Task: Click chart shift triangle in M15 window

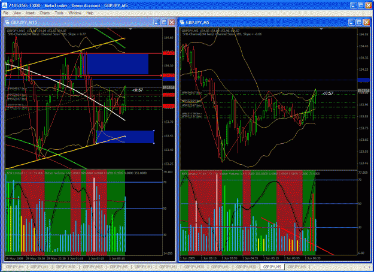Action: (x=130, y=29)
